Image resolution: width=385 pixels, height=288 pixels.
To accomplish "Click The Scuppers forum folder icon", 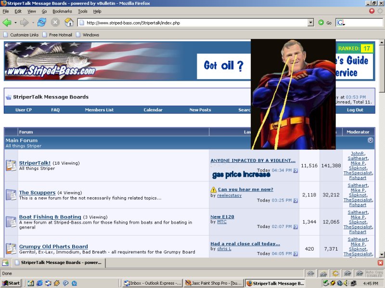I will pos(11,194).
